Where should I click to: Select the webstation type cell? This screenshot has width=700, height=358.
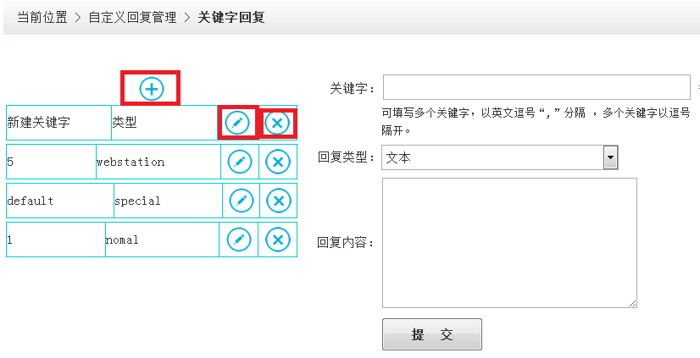158,162
